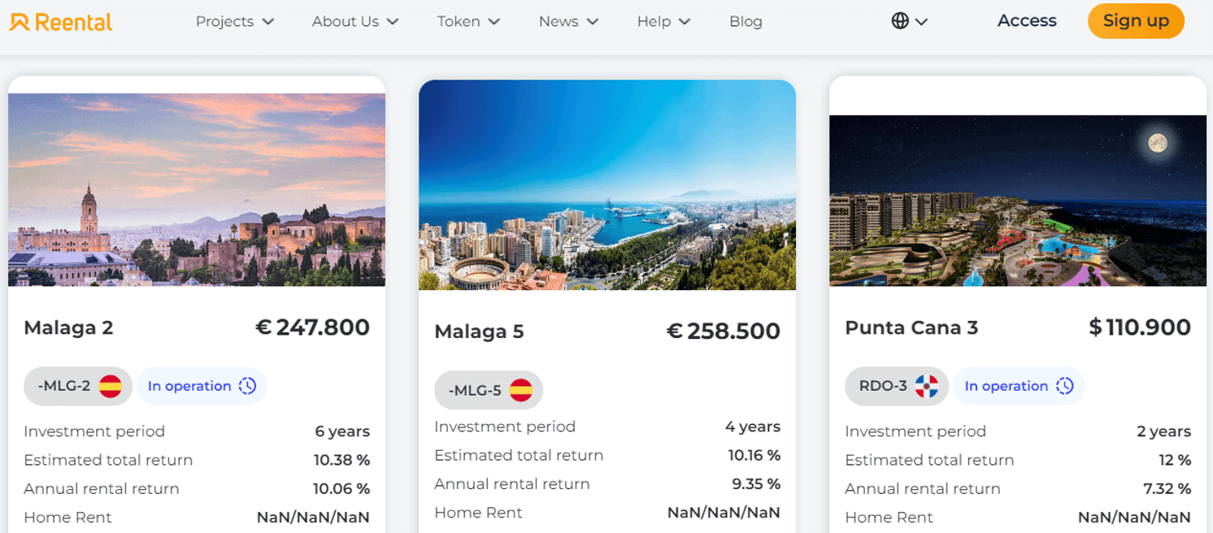This screenshot has height=533, width=1213.
Task: Click the Malaga 5 project title
Action: 479,331
